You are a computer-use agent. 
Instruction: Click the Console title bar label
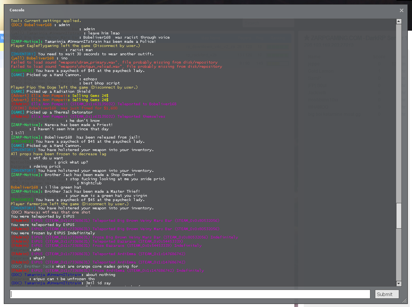click(x=17, y=10)
